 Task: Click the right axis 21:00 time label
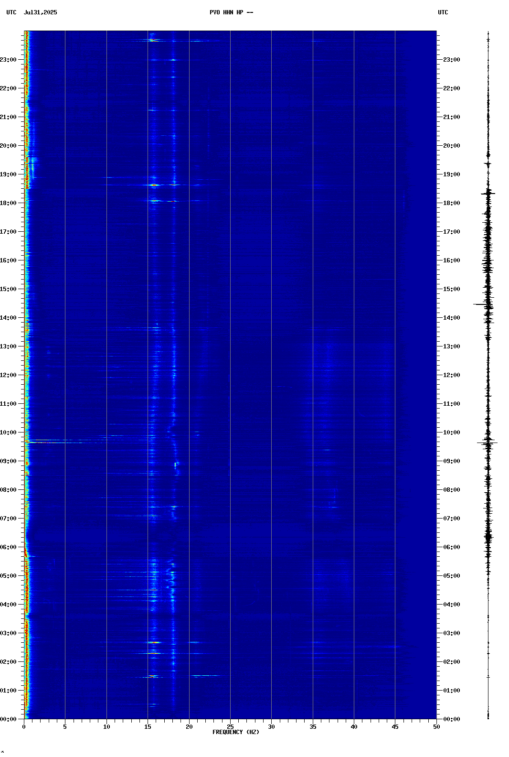click(452, 117)
